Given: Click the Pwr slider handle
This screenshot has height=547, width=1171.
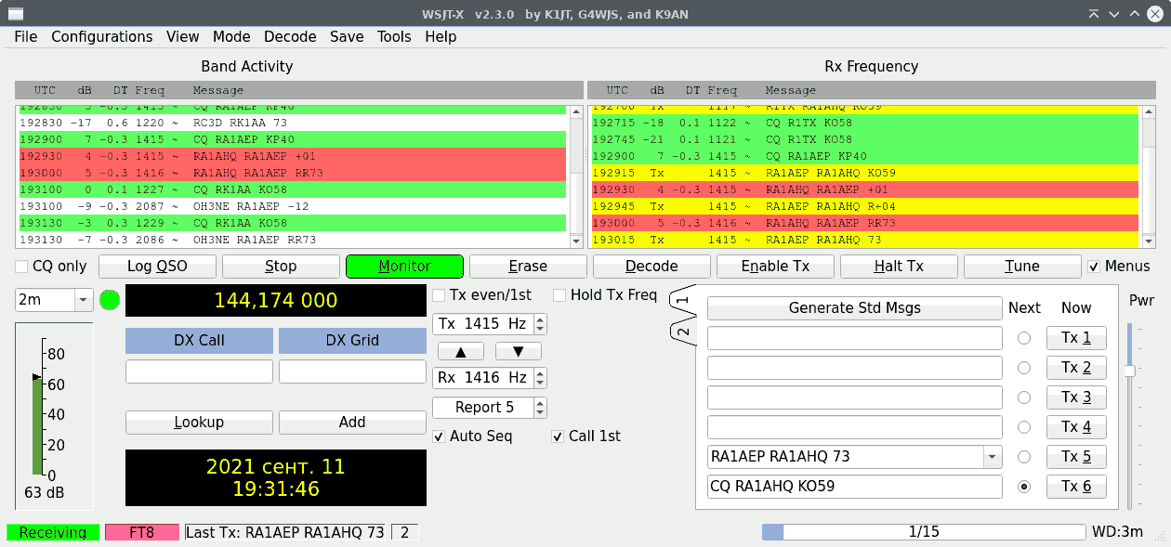Looking at the screenshot, I should point(1130,371).
